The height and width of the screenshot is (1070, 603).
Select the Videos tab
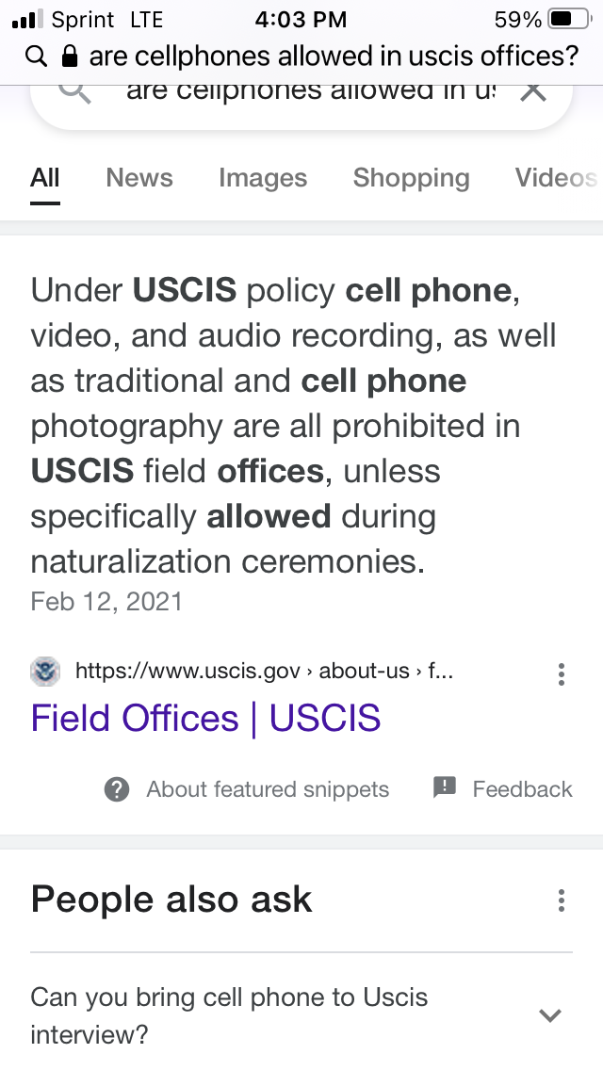click(x=555, y=178)
